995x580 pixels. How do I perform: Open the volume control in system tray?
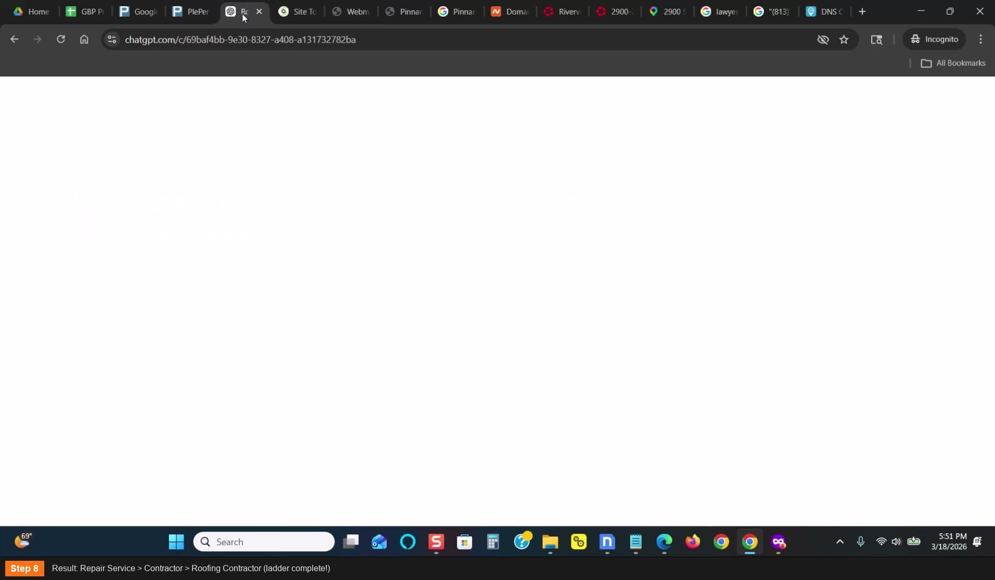[x=896, y=542]
